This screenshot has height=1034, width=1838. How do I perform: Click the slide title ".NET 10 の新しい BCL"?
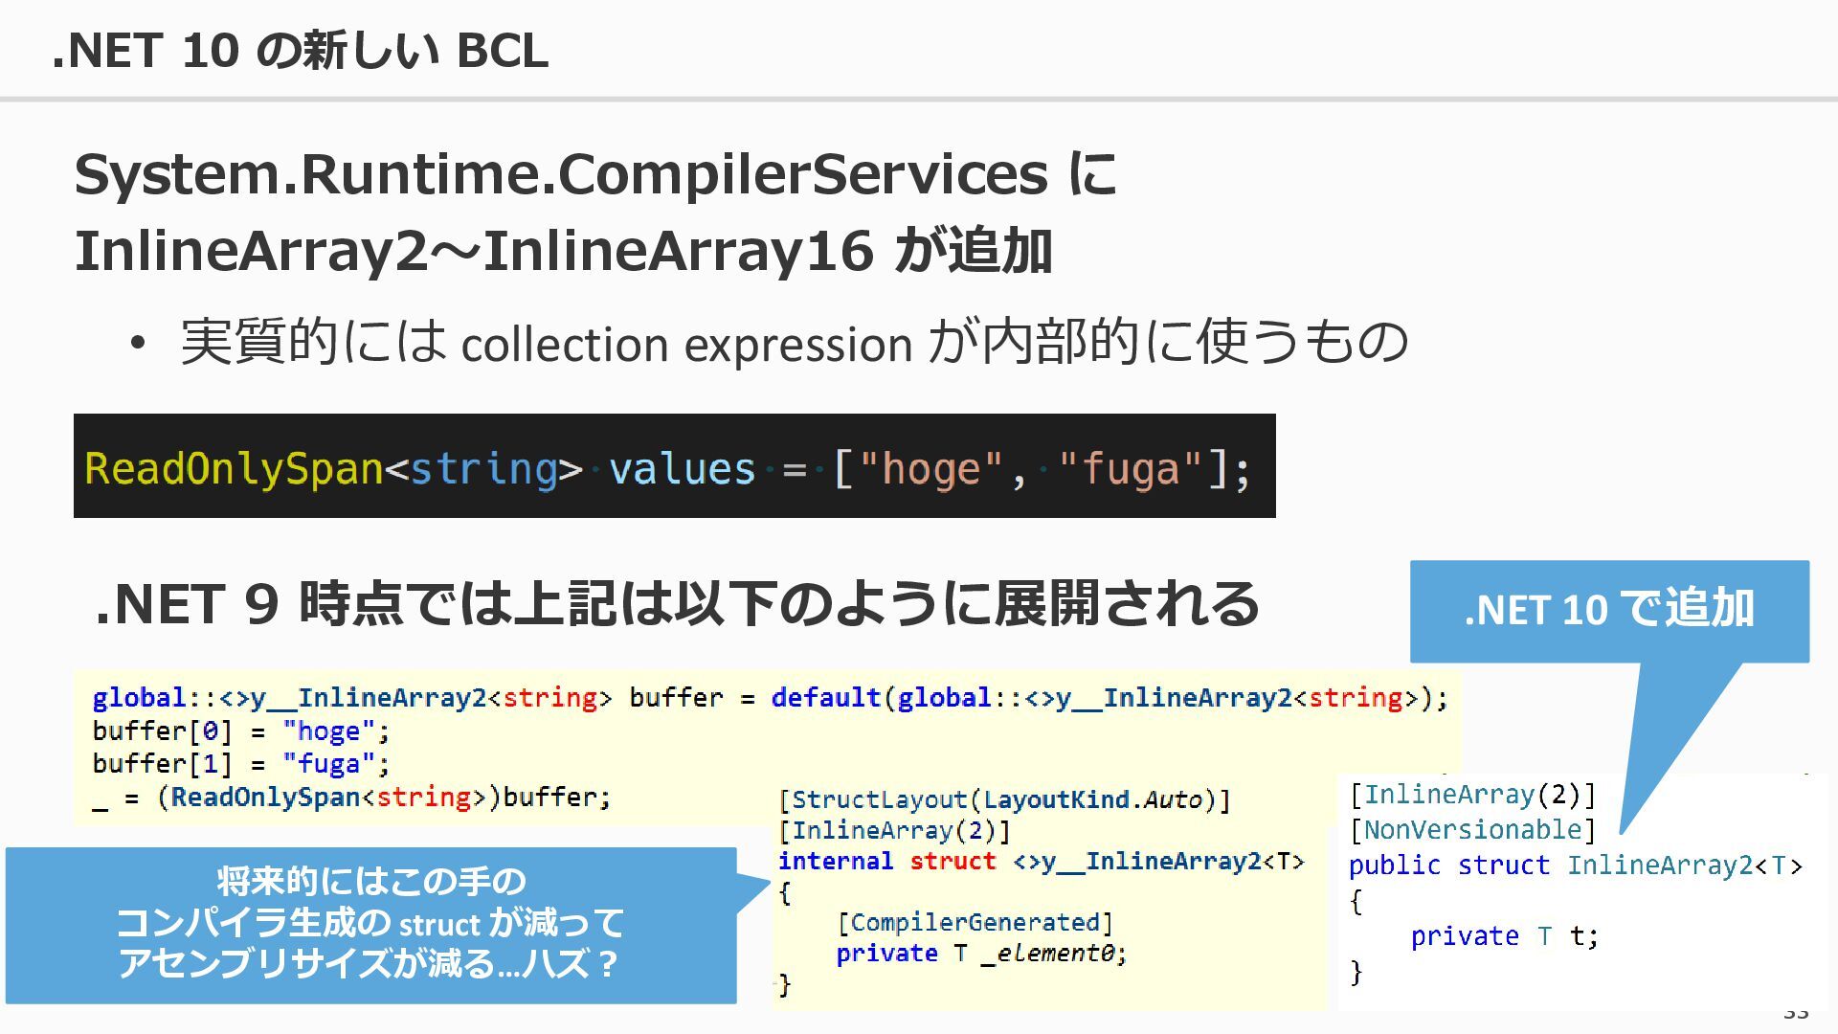pos(300,50)
